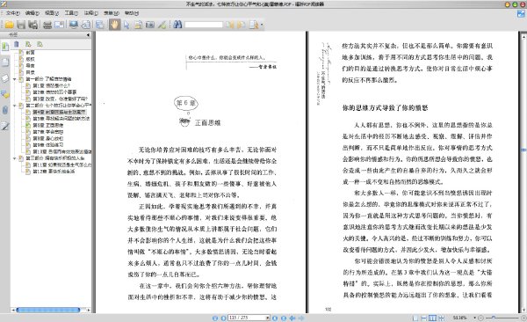527x322 pixels.
Task: Open the 编辑 menu
Action: tap(32, 13)
